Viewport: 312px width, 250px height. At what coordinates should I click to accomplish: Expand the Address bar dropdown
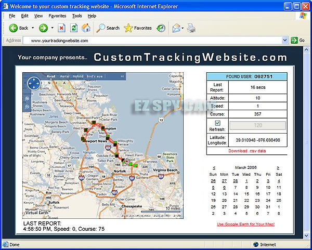coord(285,41)
